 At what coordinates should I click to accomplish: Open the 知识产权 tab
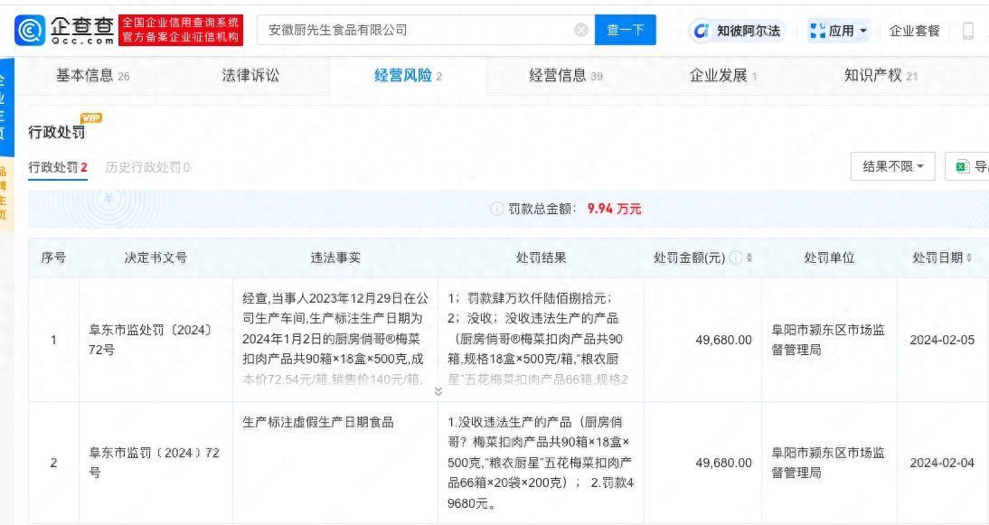click(x=881, y=76)
